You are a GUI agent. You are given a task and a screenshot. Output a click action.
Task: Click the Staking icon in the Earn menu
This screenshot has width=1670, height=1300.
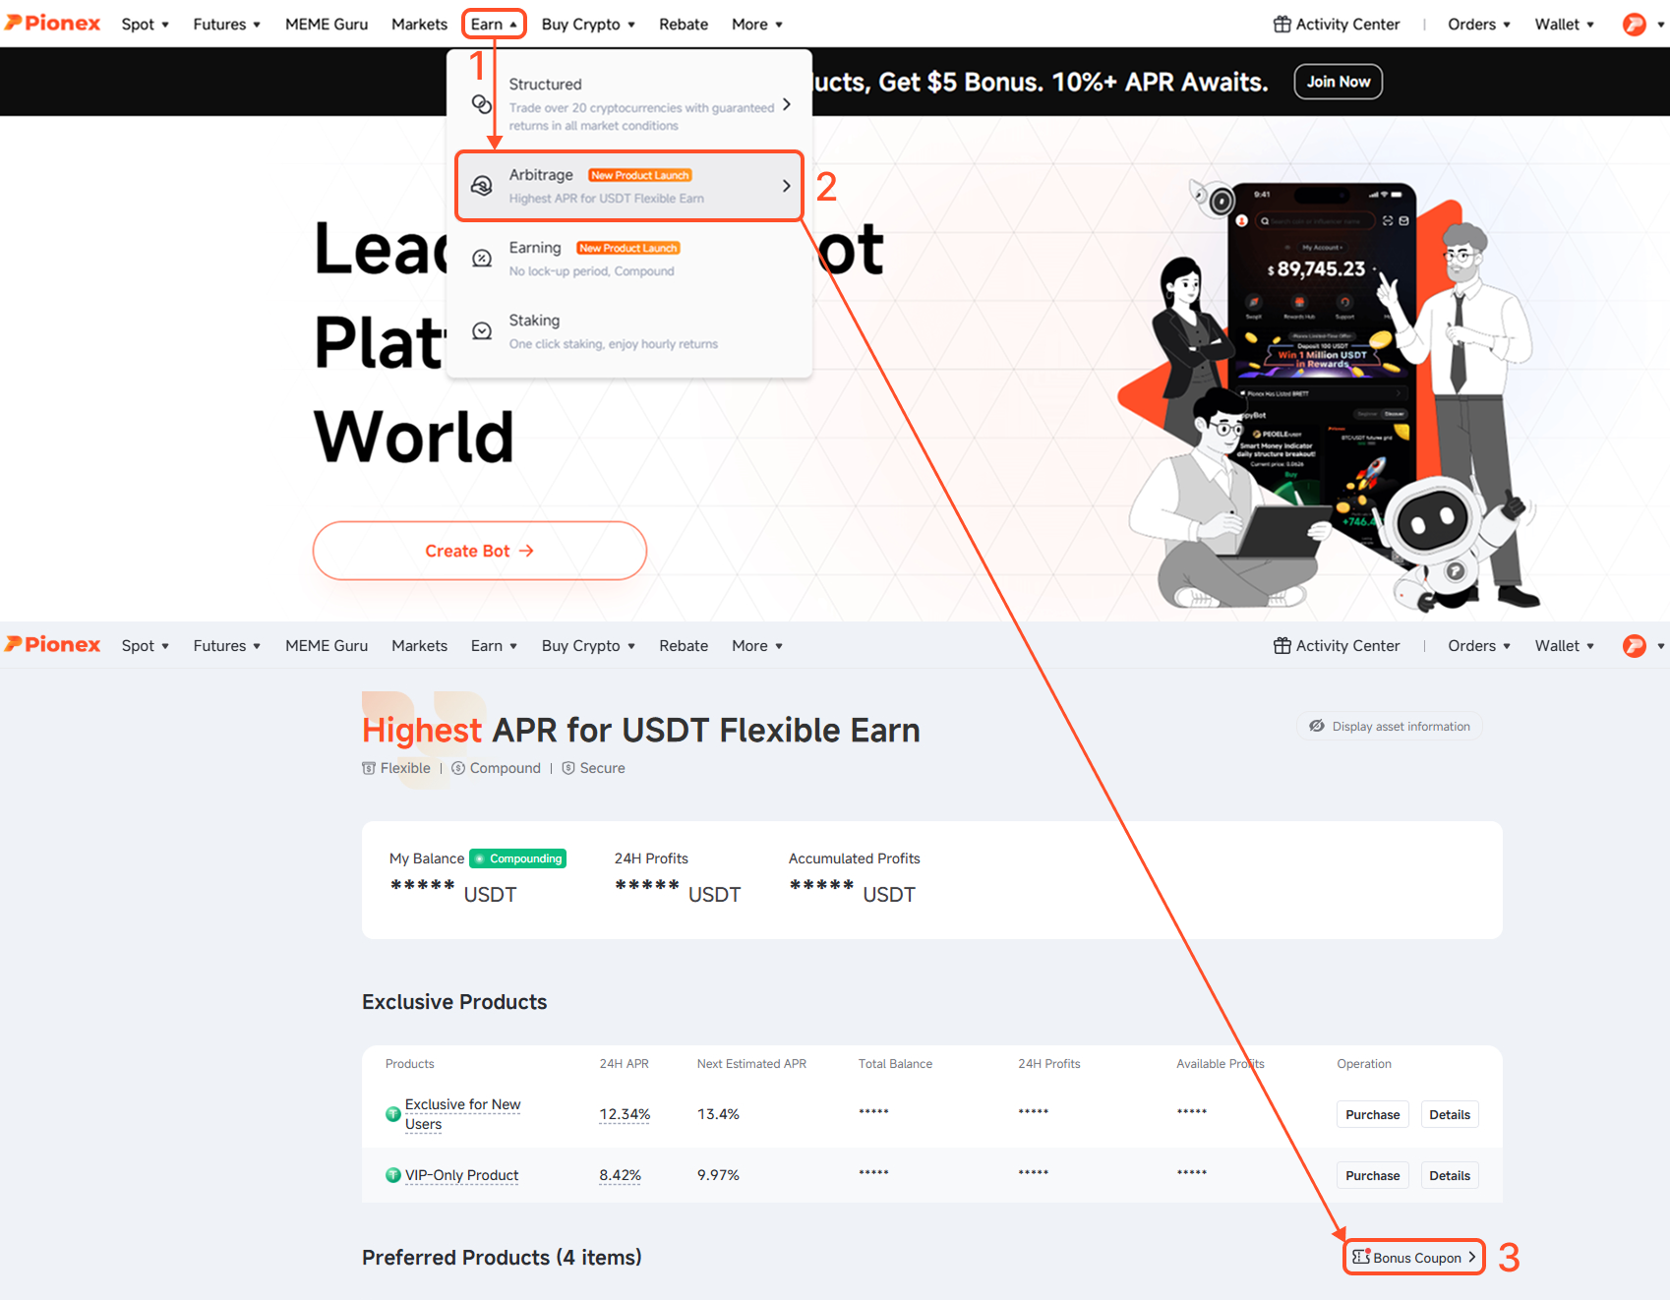coord(482,330)
